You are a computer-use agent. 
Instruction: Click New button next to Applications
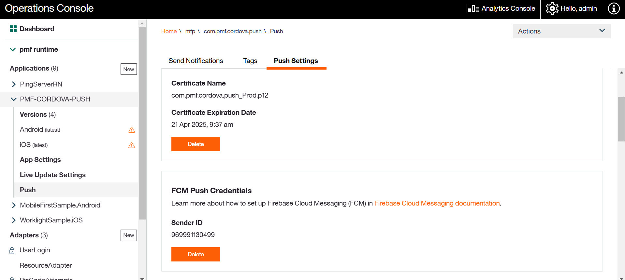pyautogui.click(x=128, y=69)
